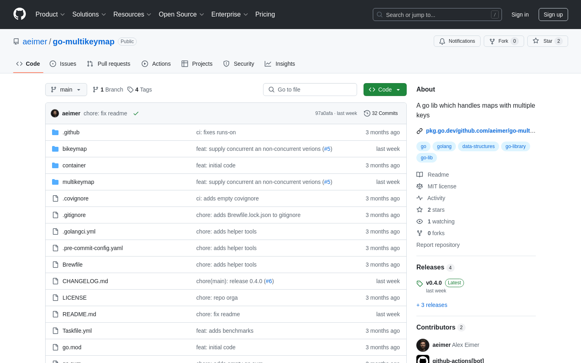
Task: Click the Sign in link
Action: coord(520,15)
